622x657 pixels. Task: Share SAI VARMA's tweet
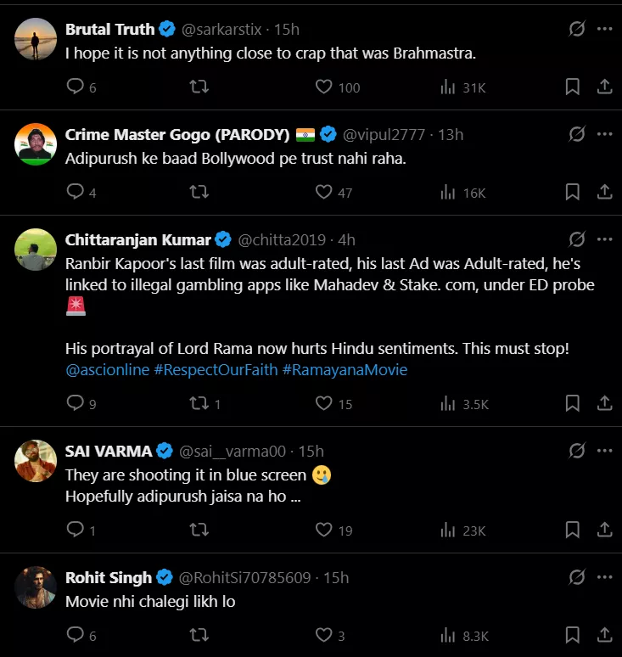click(605, 531)
